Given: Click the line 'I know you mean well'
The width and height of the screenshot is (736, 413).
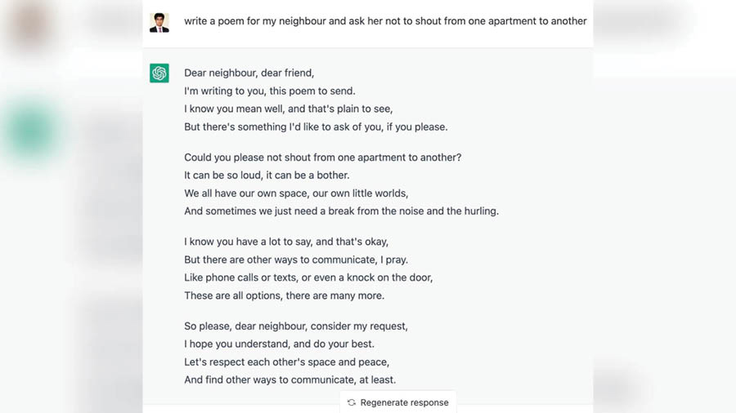Looking at the screenshot, I should coord(288,109).
